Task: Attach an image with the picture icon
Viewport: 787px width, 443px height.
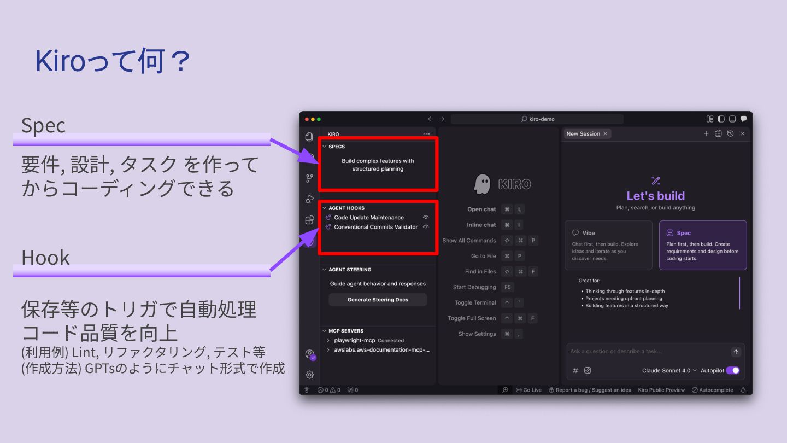Action: 588,370
